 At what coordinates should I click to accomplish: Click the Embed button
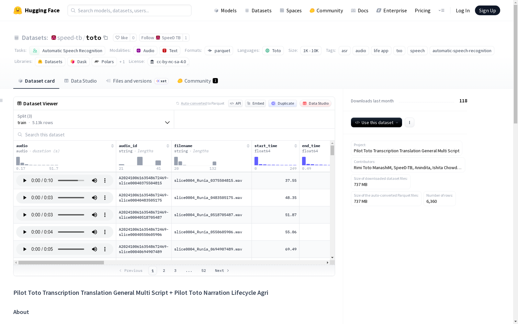point(255,103)
